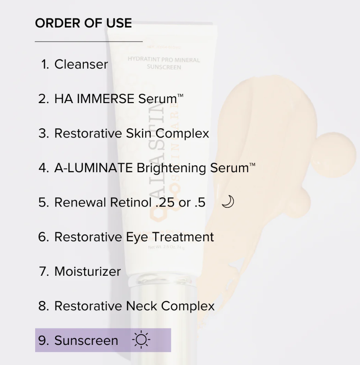Viewport: 360px width, 365px height.
Task: Open the Restorative Neck Complex step
Action: click(x=134, y=306)
